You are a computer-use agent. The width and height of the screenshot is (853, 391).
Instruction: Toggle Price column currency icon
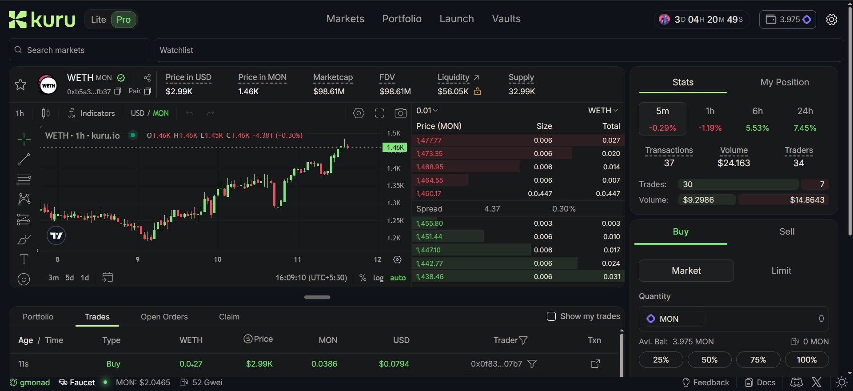pos(248,339)
